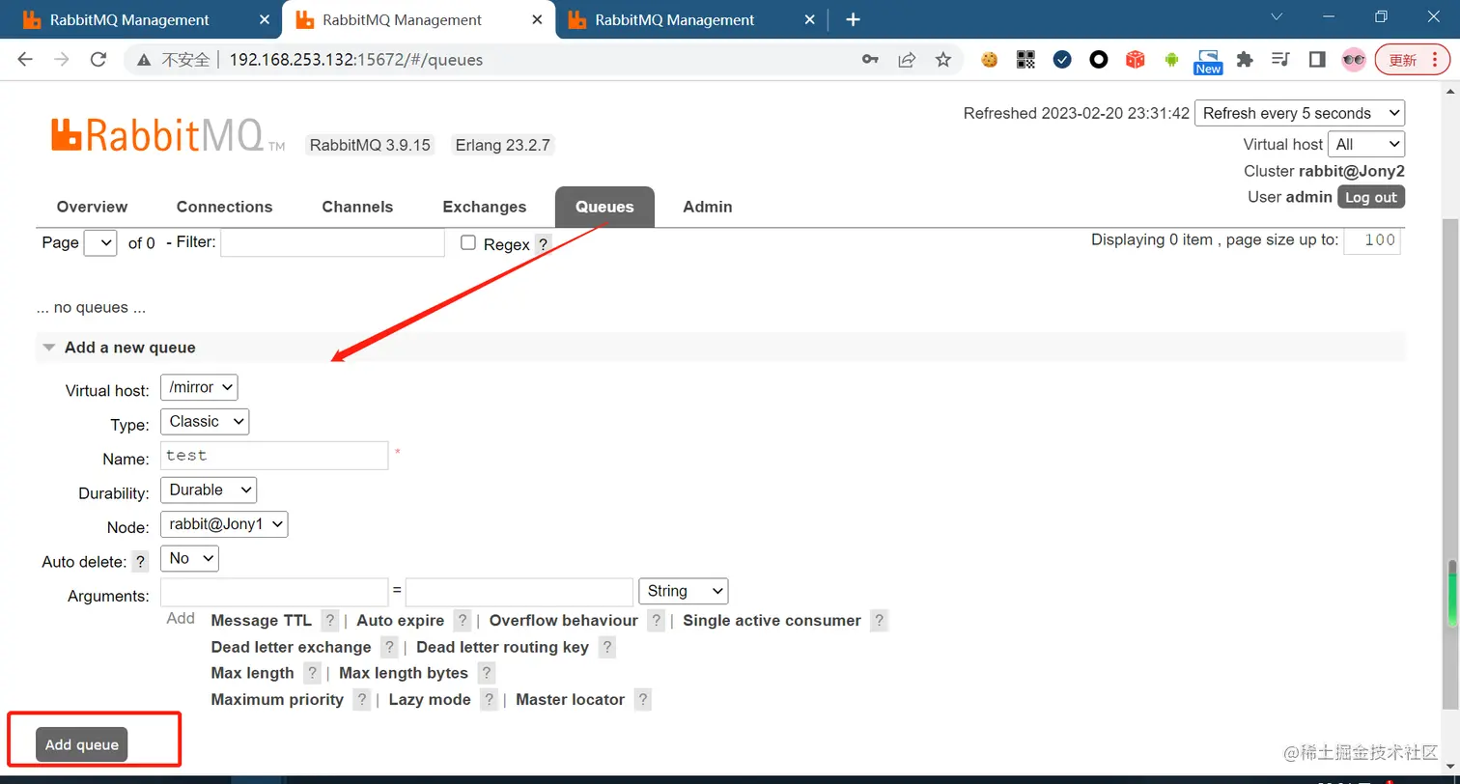This screenshot has width=1460, height=784.
Task: Open the argument type String dropdown
Action: tap(684, 591)
